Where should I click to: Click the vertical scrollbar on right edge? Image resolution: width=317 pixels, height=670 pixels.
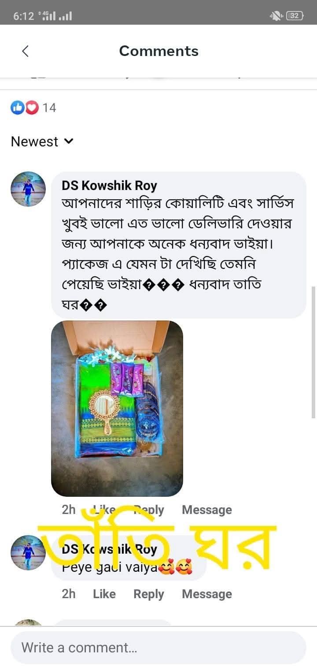pos(313,352)
